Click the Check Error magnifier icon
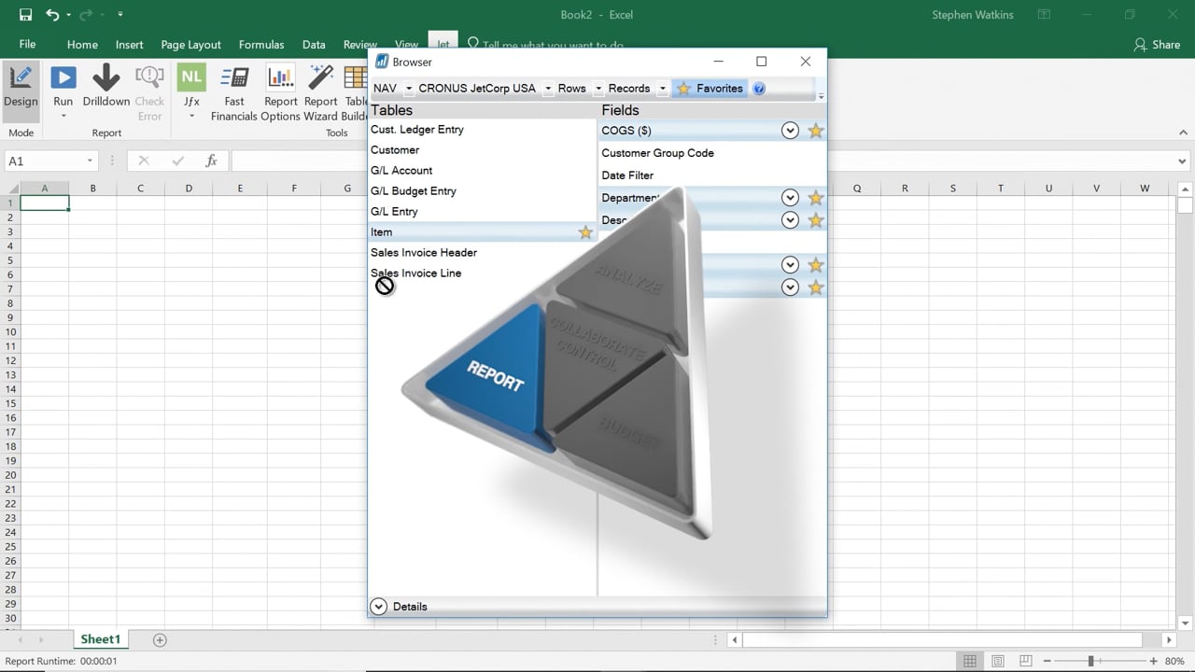This screenshot has height=672, width=1195. (x=149, y=78)
